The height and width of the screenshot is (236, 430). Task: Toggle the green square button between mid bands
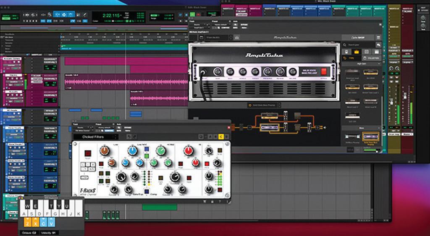[147, 156]
